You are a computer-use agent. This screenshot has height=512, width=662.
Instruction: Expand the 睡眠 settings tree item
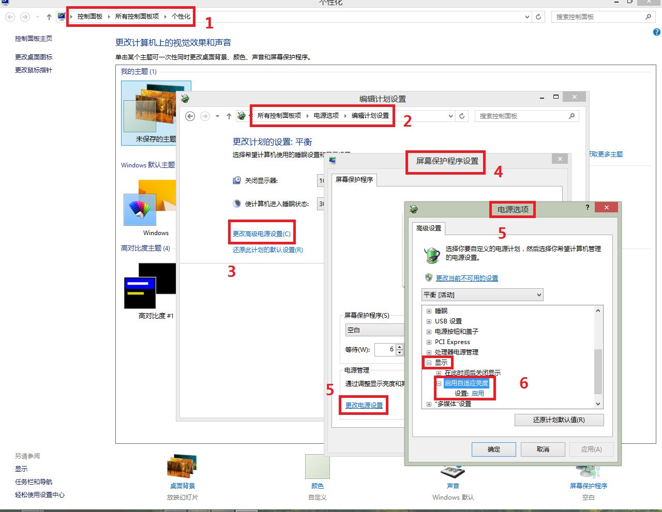[x=429, y=311]
